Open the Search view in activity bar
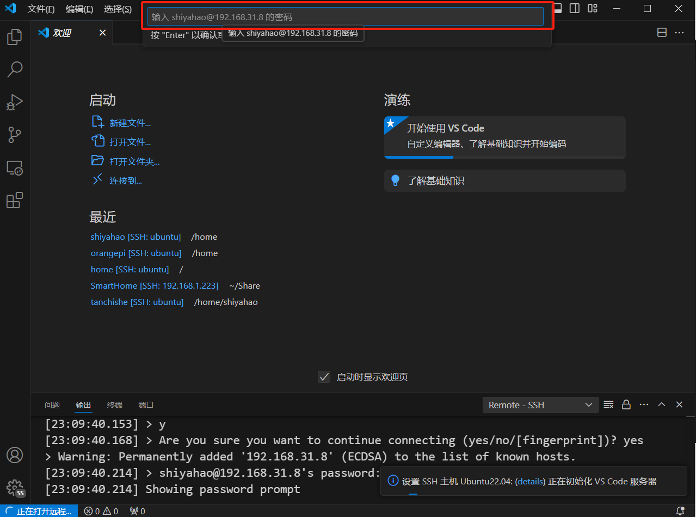The width and height of the screenshot is (696, 517). 15,69
